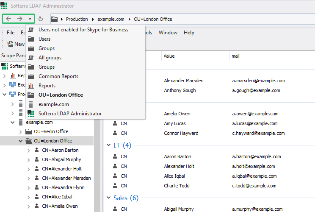Go forward using the right arrow button
Image resolution: width=315 pixels, height=212 pixels.
pos(19,19)
